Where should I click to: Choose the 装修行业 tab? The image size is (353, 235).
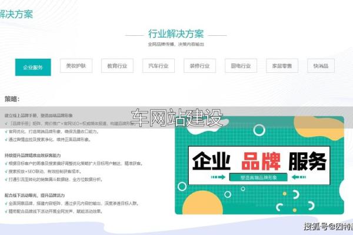[x=199, y=66]
